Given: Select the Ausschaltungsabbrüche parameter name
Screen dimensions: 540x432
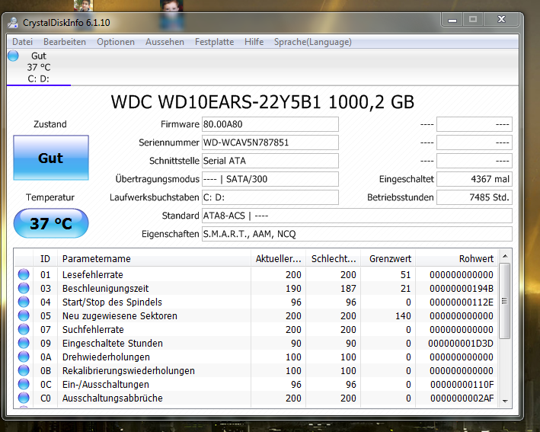Looking at the screenshot, I should 112,398.
